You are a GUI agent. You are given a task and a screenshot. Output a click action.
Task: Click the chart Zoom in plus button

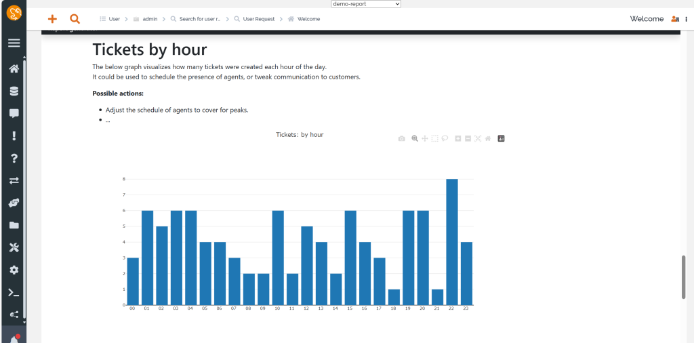pos(458,139)
